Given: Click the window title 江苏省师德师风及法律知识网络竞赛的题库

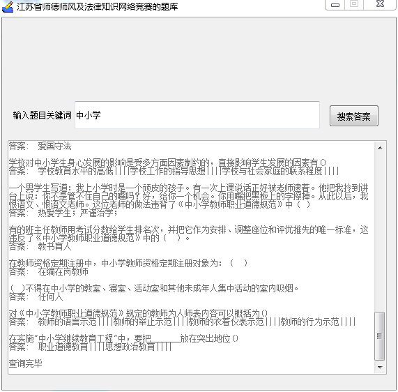Looking at the screenshot, I should [x=97, y=7].
